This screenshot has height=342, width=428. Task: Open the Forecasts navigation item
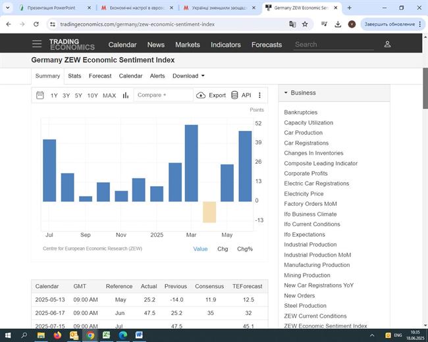pyautogui.click(x=267, y=45)
